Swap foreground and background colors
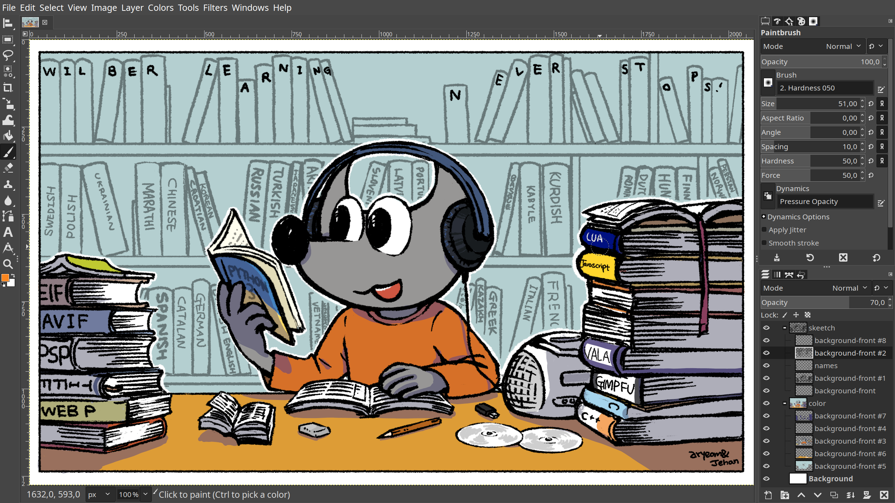This screenshot has width=895, height=503. coord(13,276)
